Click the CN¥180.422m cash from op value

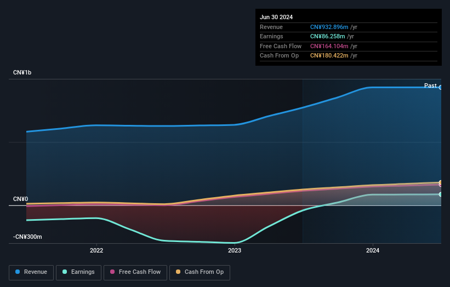(x=329, y=56)
